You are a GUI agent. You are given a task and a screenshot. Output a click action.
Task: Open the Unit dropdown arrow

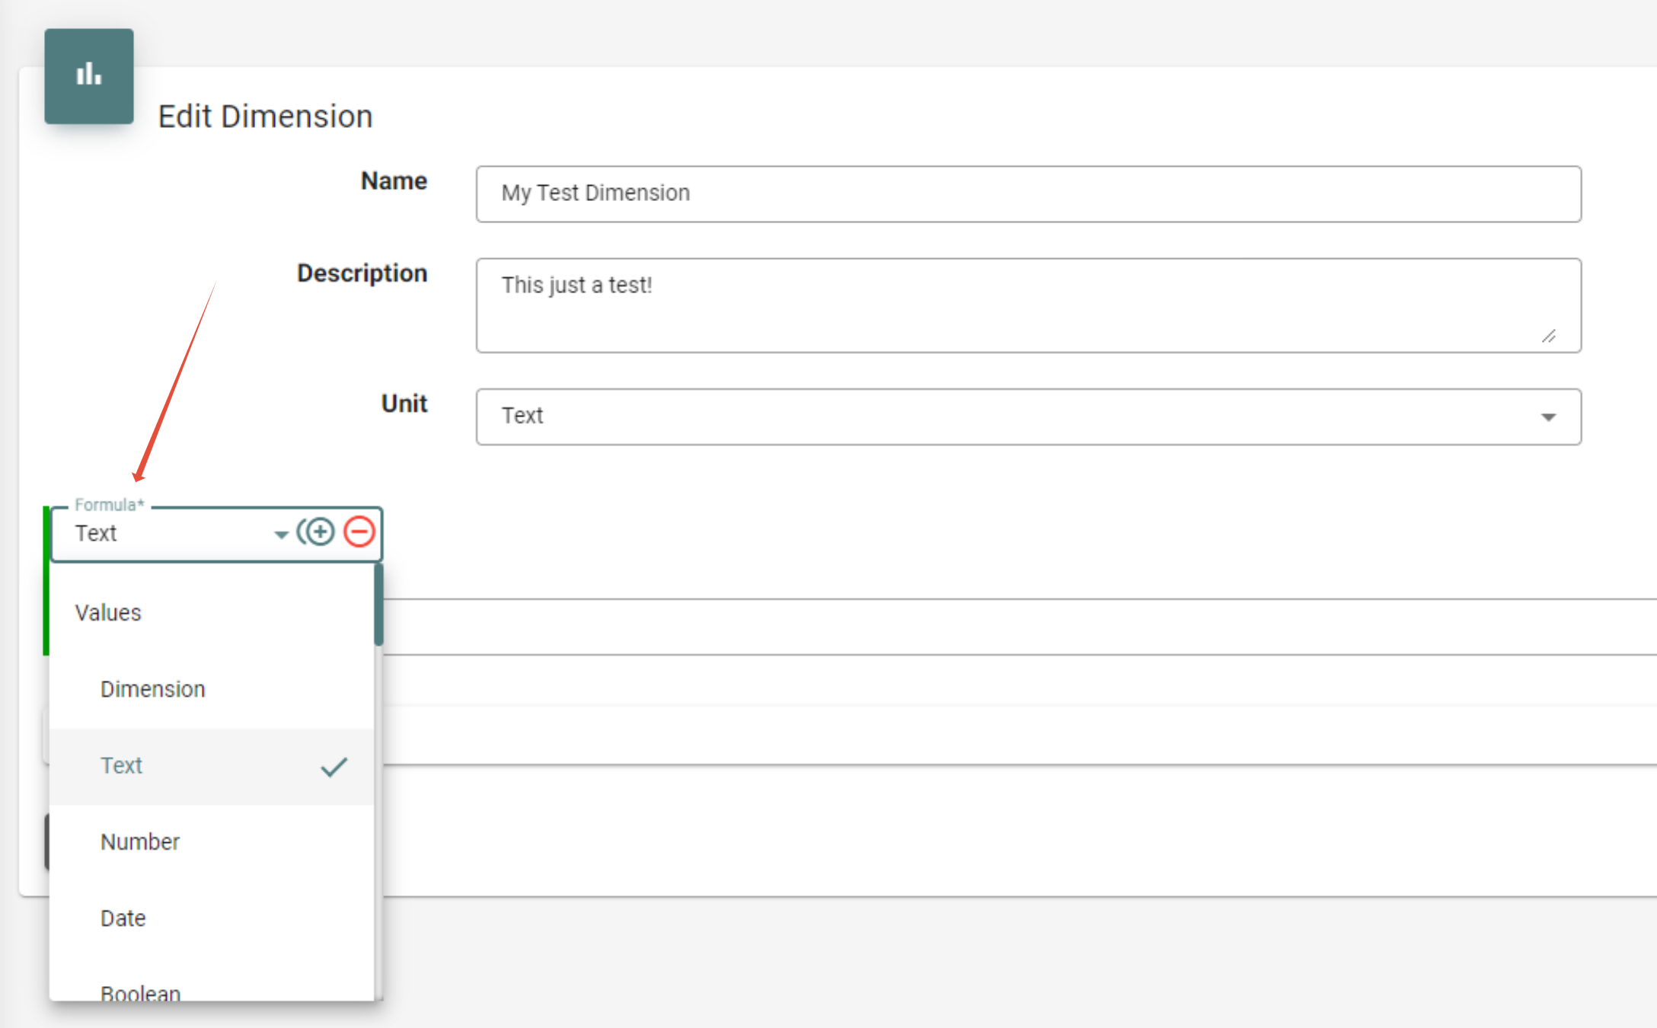pyautogui.click(x=1547, y=417)
